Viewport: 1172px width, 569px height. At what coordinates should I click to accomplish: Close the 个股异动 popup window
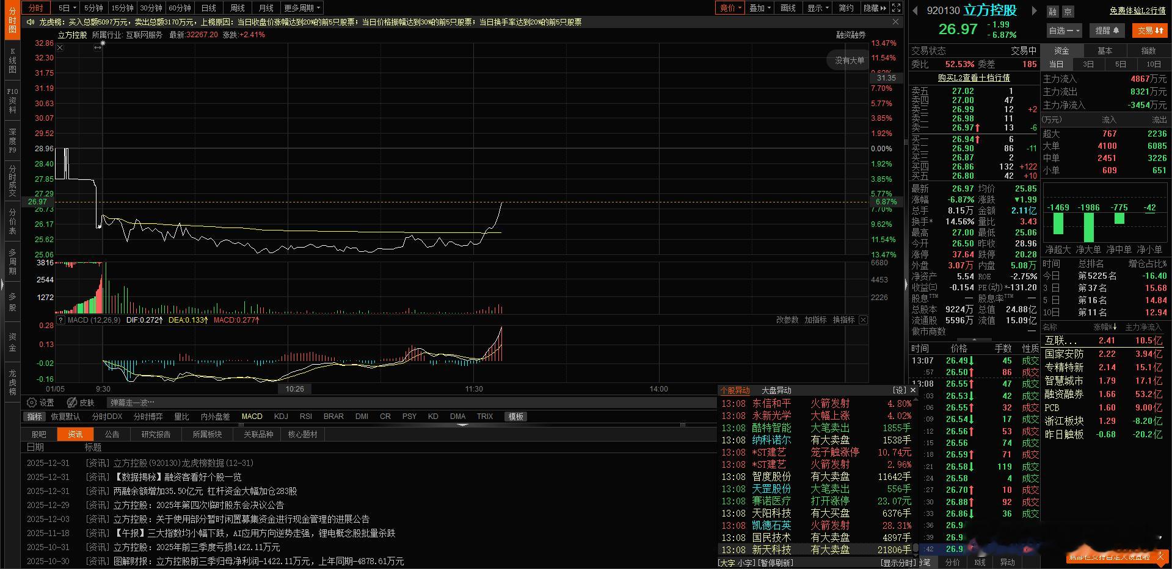tap(913, 390)
